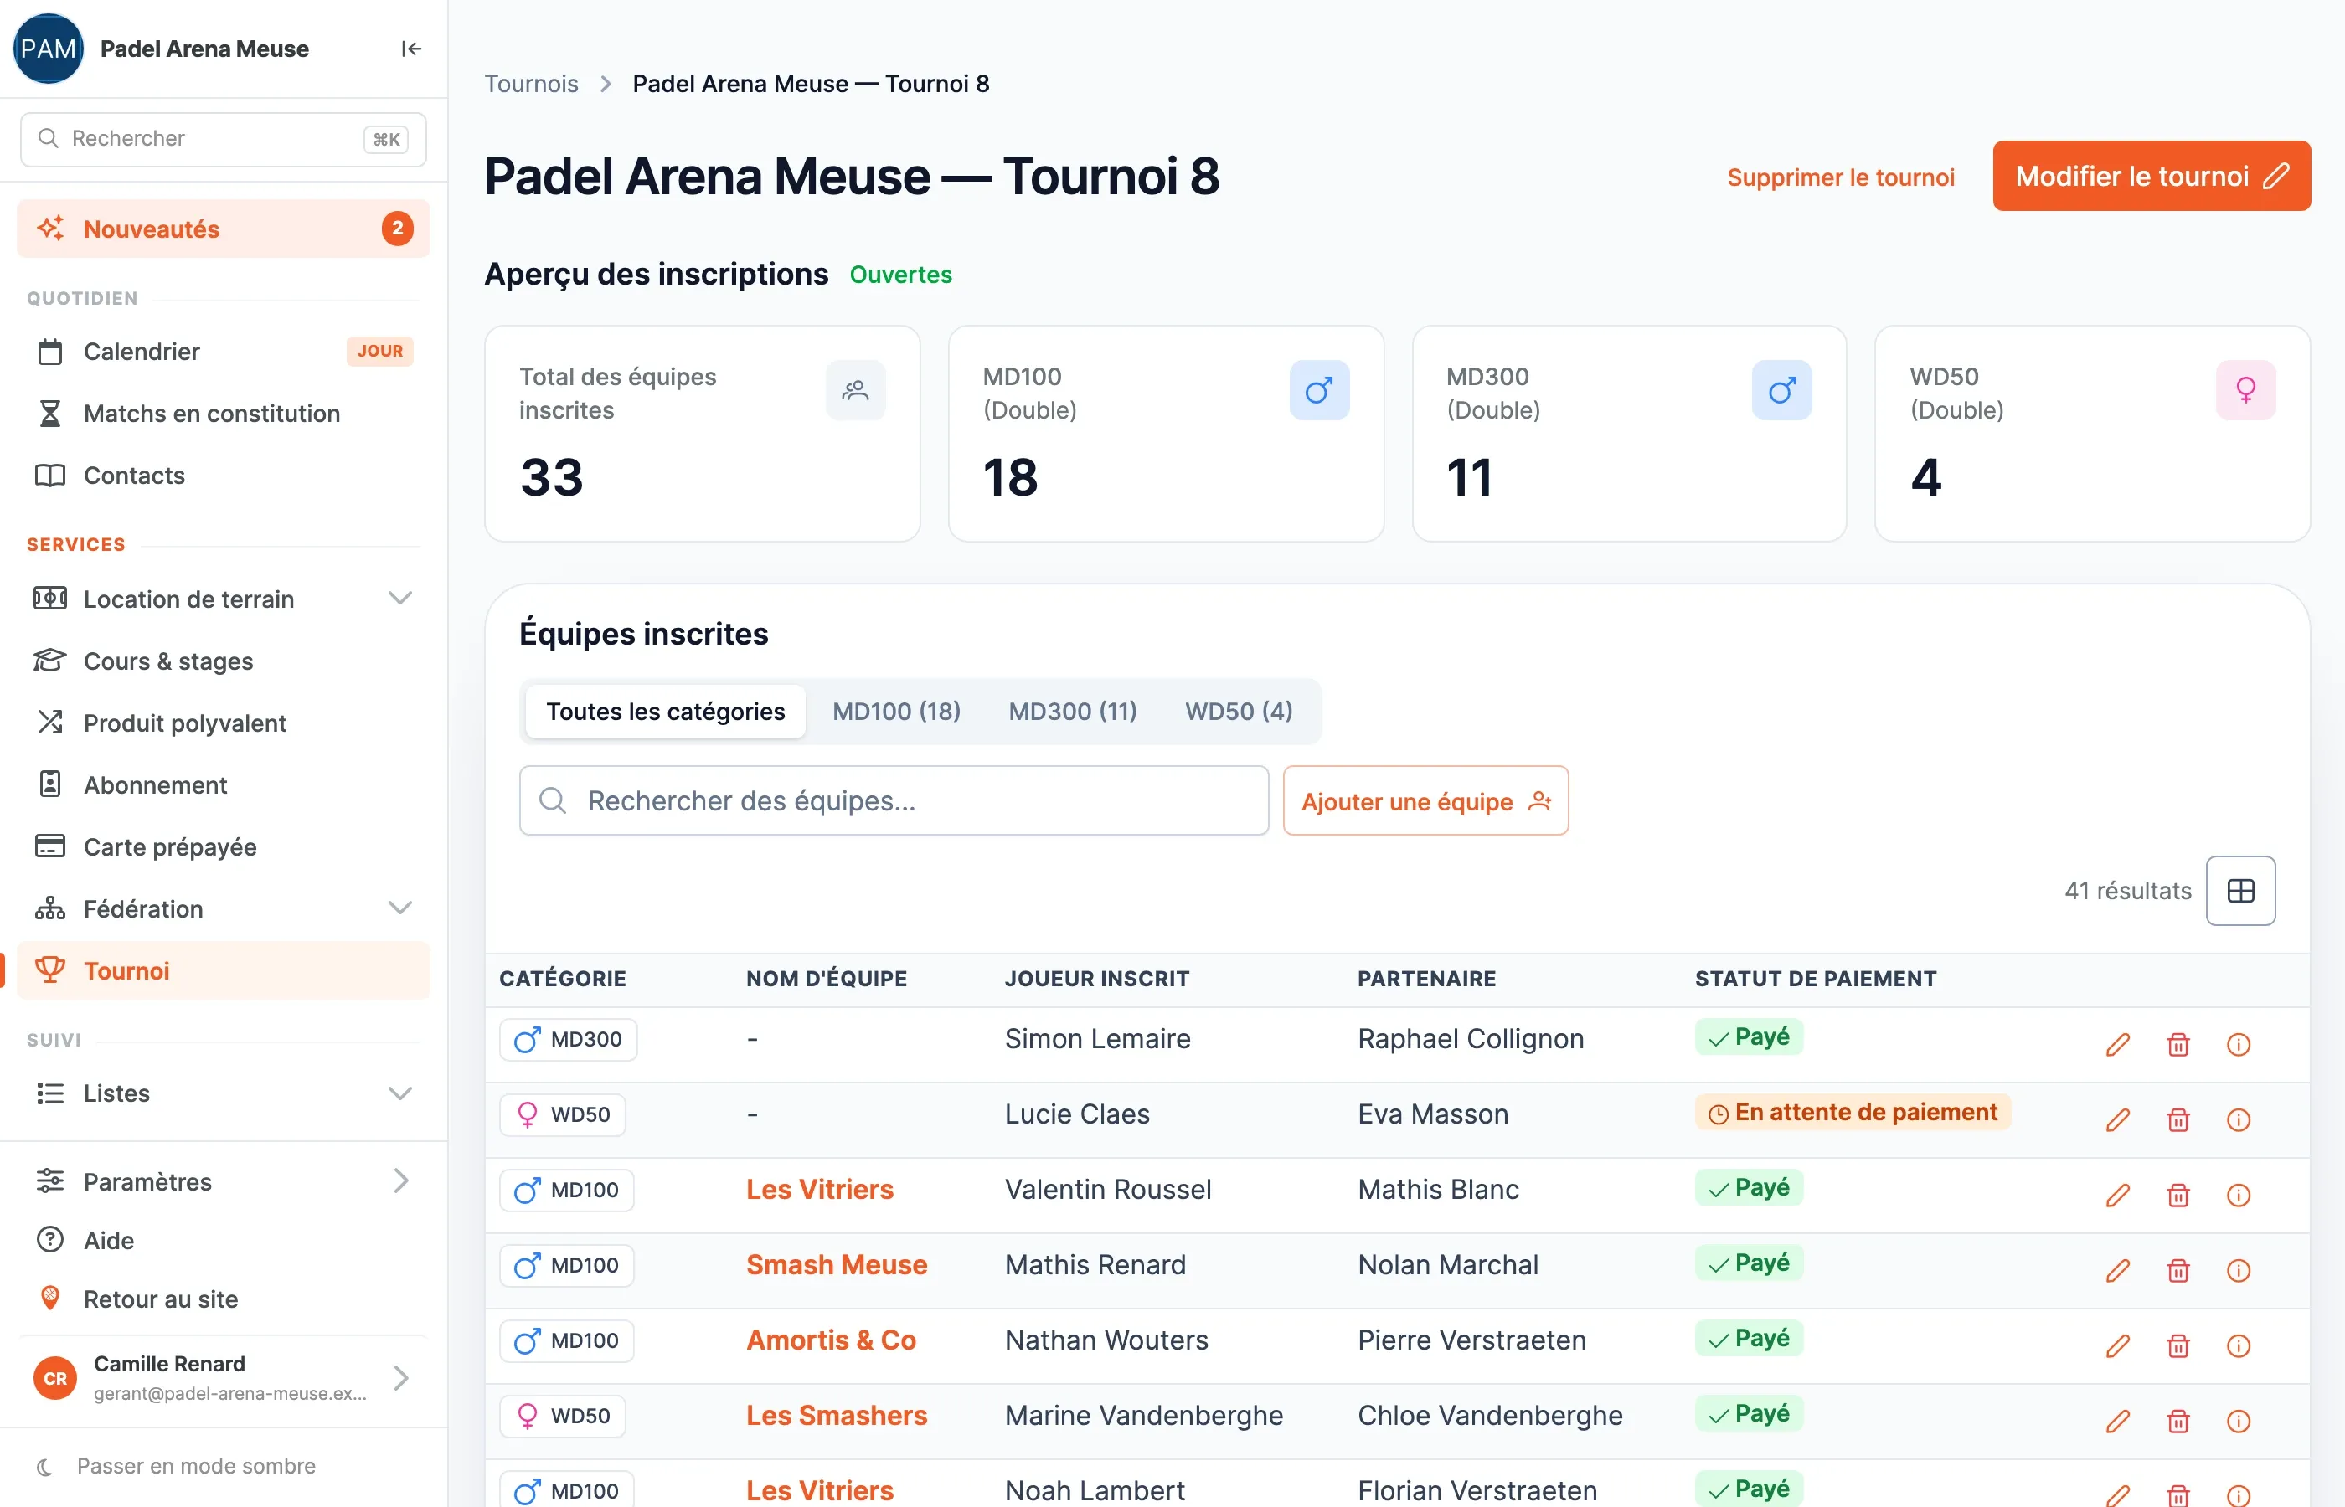The width and height of the screenshot is (2345, 1507).
Task: Open Cours & stages section
Action: coord(223,661)
